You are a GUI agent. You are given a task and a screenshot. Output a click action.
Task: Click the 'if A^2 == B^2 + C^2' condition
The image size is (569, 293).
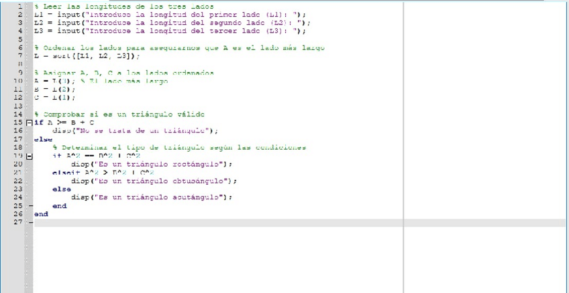[x=96, y=156]
